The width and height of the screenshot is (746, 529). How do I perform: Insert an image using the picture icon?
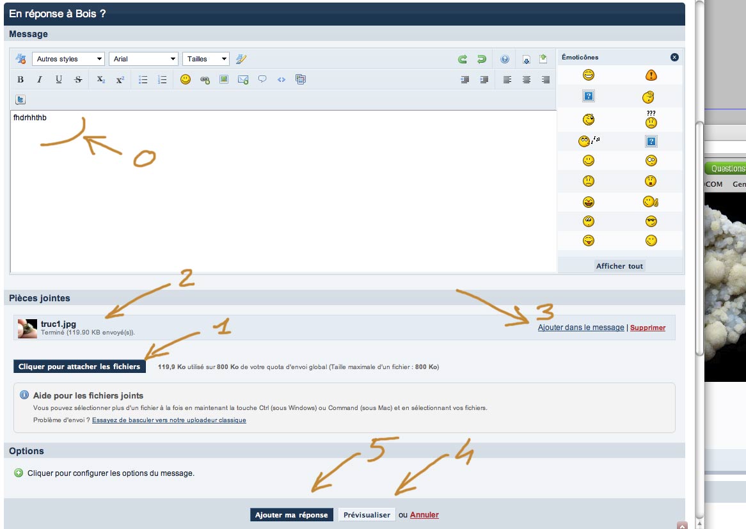224,80
